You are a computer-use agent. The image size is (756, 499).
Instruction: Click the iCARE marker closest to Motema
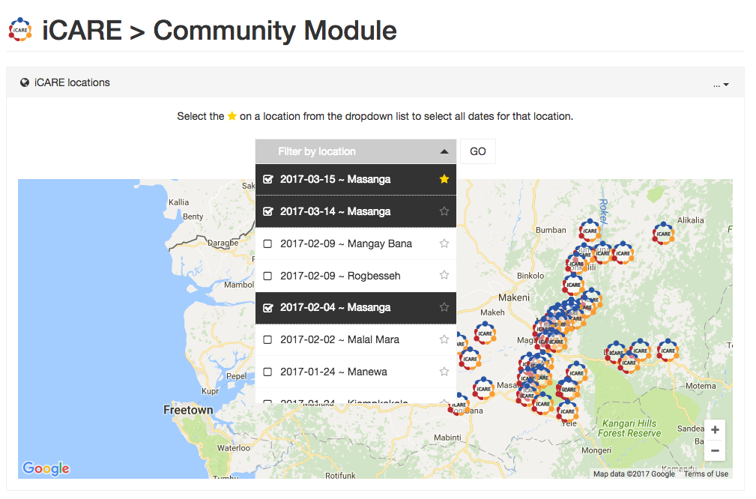pos(668,350)
